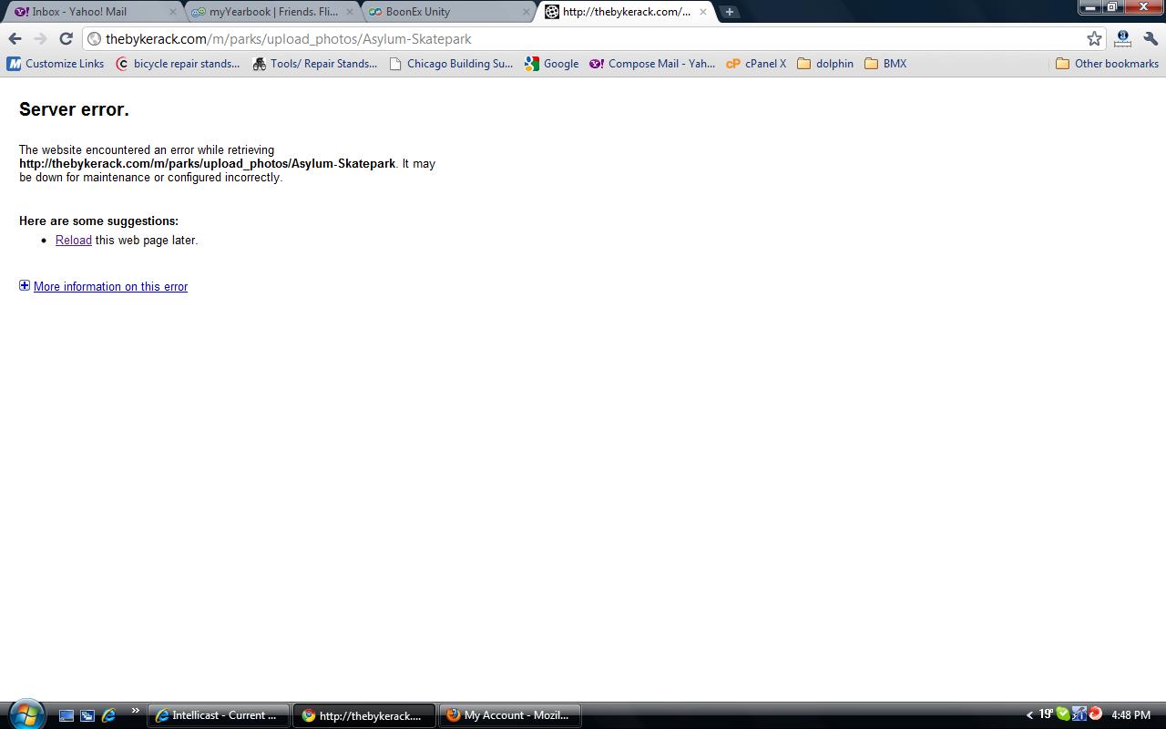Reload the page using the toolbar refresh icon
This screenshot has width=1166, height=729.
tap(66, 38)
